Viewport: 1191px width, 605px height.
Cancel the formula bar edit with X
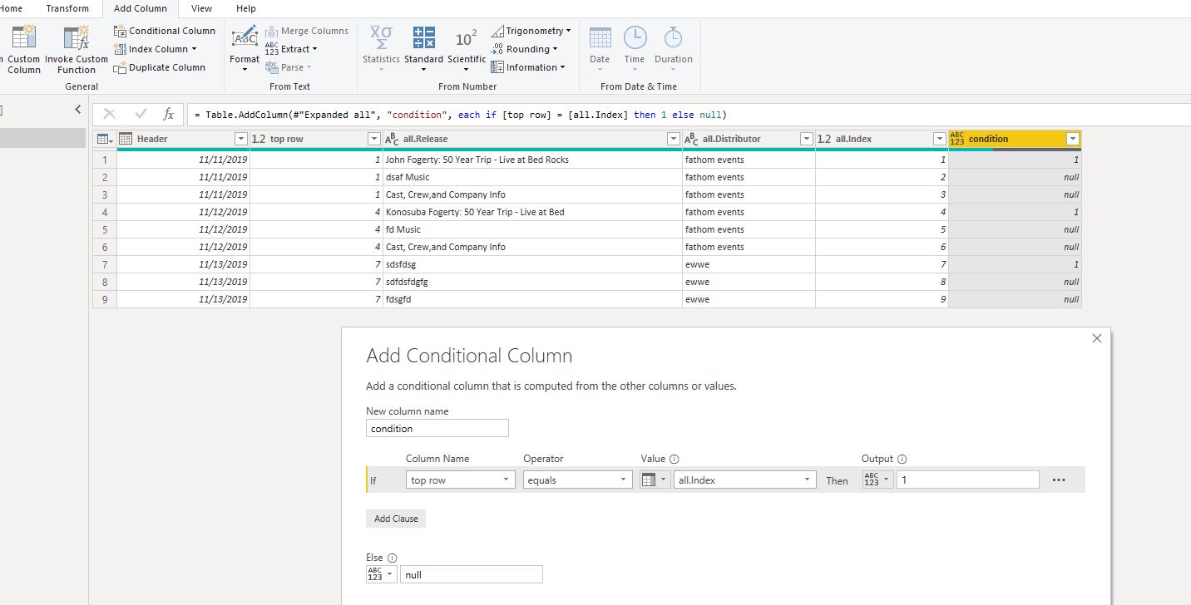pos(110,114)
